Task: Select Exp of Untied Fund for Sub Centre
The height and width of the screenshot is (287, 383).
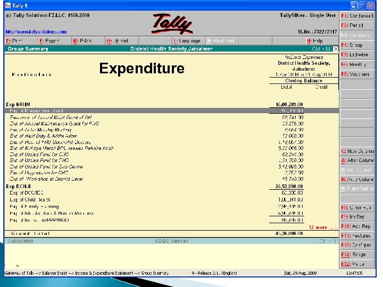Action: [171, 167]
